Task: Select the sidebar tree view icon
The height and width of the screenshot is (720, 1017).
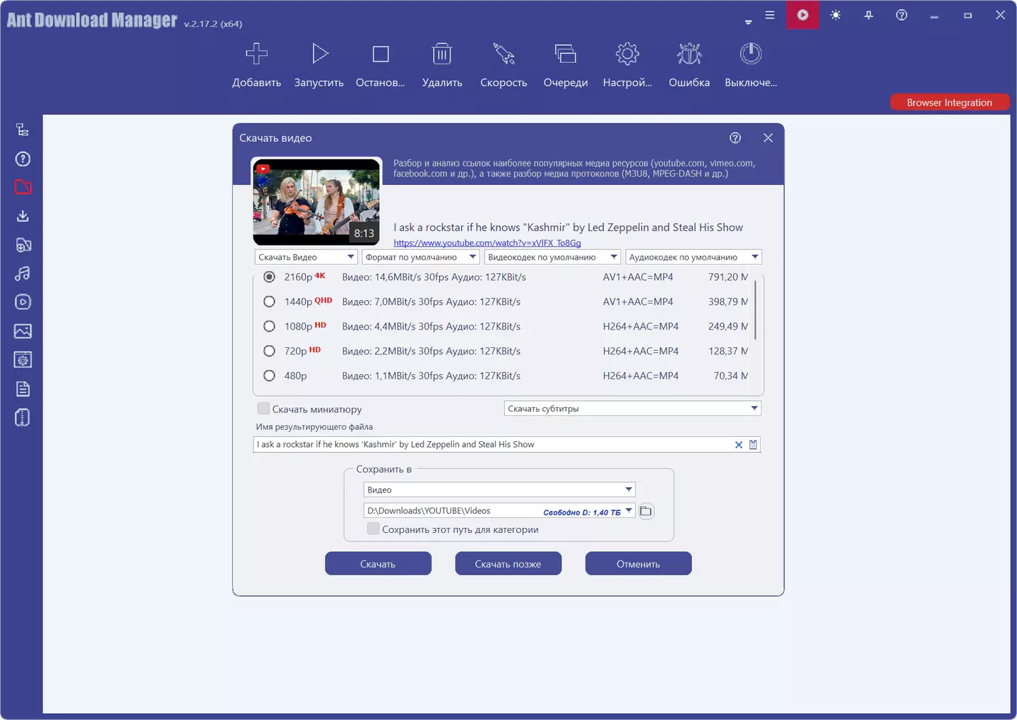Action: pos(23,130)
